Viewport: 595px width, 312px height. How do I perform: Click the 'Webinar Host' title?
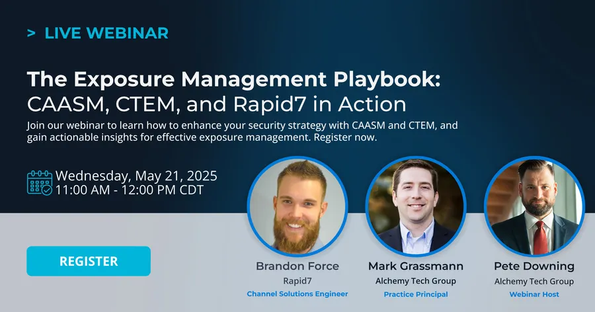click(534, 294)
